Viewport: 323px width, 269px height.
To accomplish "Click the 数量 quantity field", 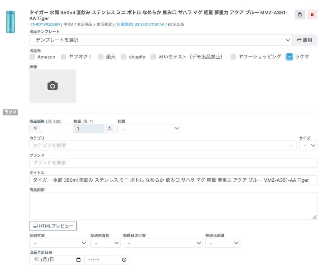I will pos(89,129).
